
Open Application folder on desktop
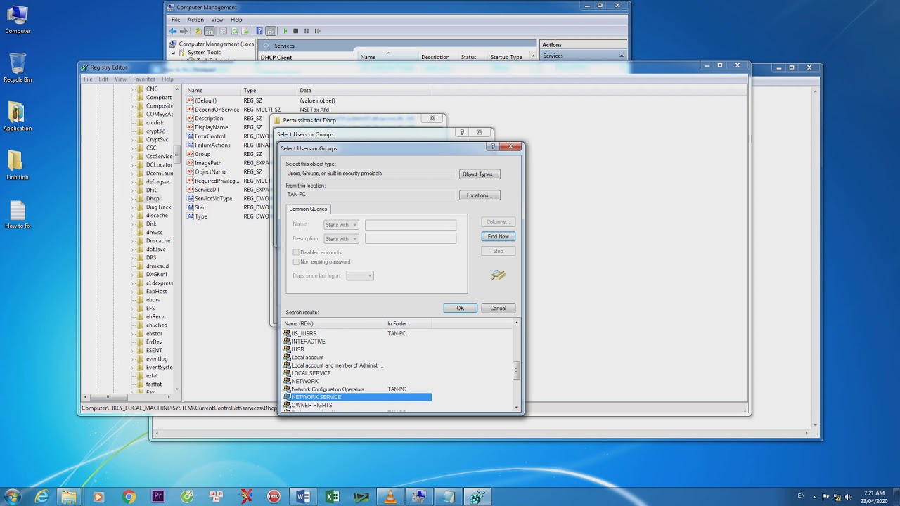pyautogui.click(x=18, y=117)
